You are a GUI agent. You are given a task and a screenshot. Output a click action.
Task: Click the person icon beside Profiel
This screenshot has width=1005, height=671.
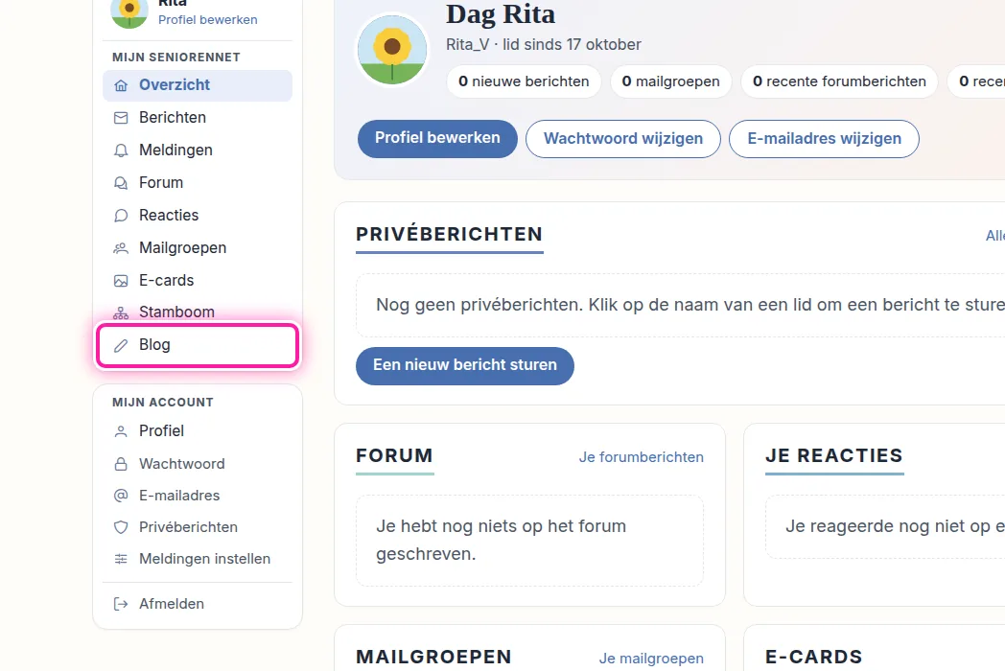121,431
